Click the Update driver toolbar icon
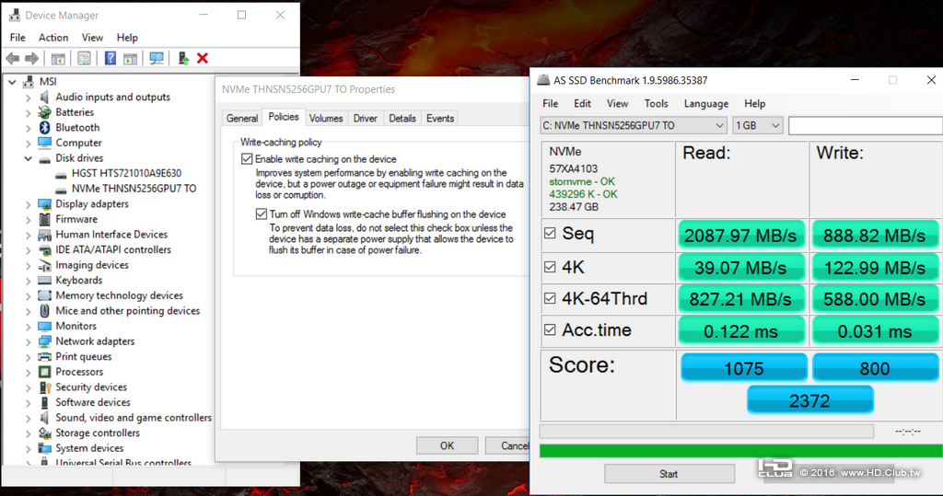The height and width of the screenshot is (496, 943). coord(183,58)
